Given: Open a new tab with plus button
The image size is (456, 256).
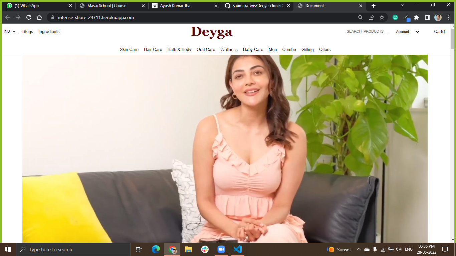Looking at the screenshot, I should 374,6.
